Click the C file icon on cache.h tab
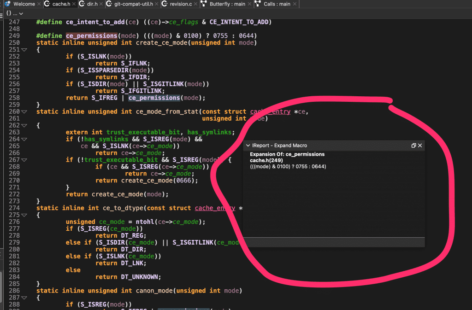 coord(47,4)
